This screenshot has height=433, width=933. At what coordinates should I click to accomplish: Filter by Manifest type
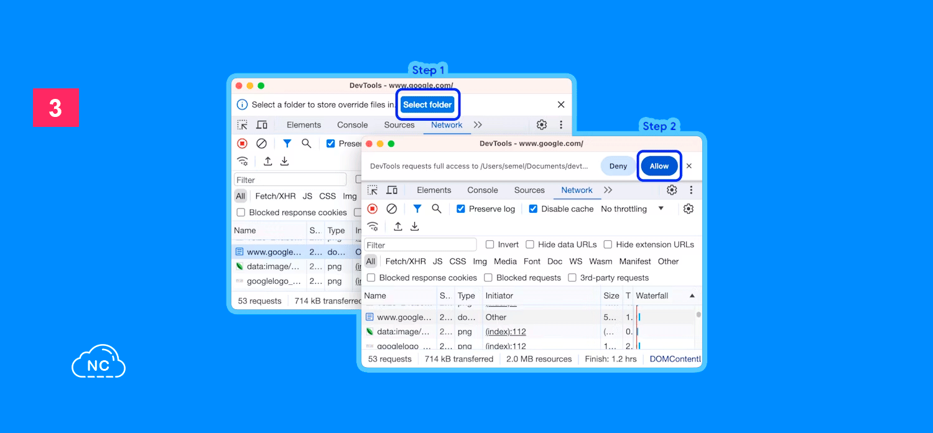[x=635, y=262]
